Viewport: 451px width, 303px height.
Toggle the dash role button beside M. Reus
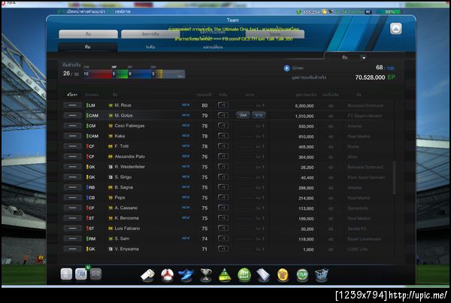(72, 105)
